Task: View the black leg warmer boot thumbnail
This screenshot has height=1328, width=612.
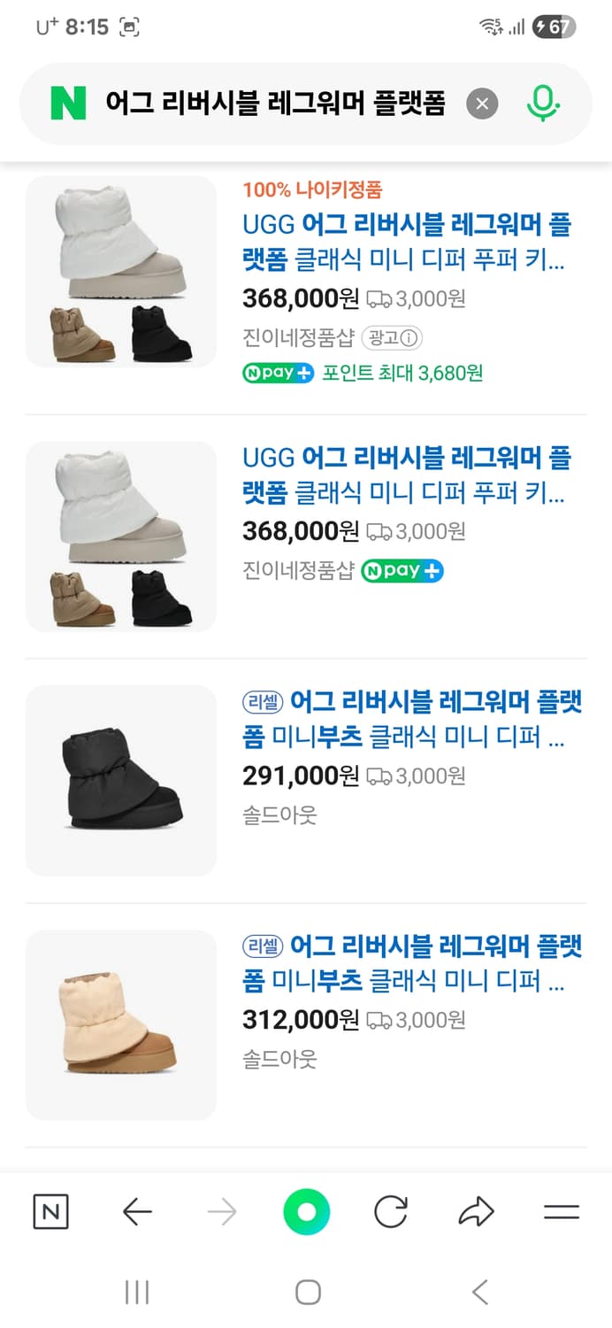Action: pos(121,780)
